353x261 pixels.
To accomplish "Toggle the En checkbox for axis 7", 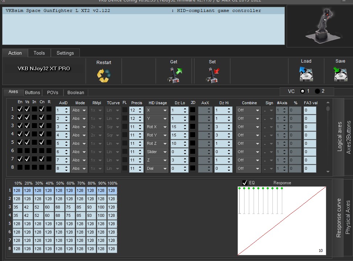I will (x=20, y=159).
